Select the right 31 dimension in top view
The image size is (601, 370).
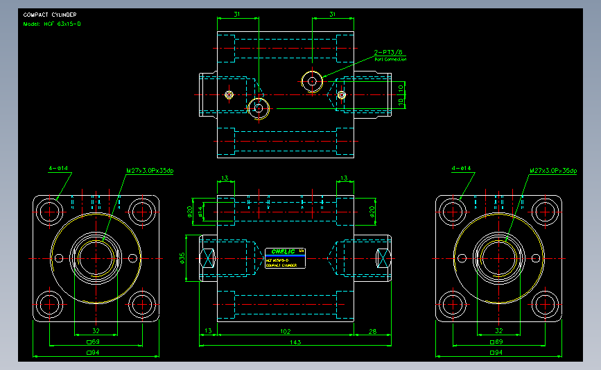(332, 14)
